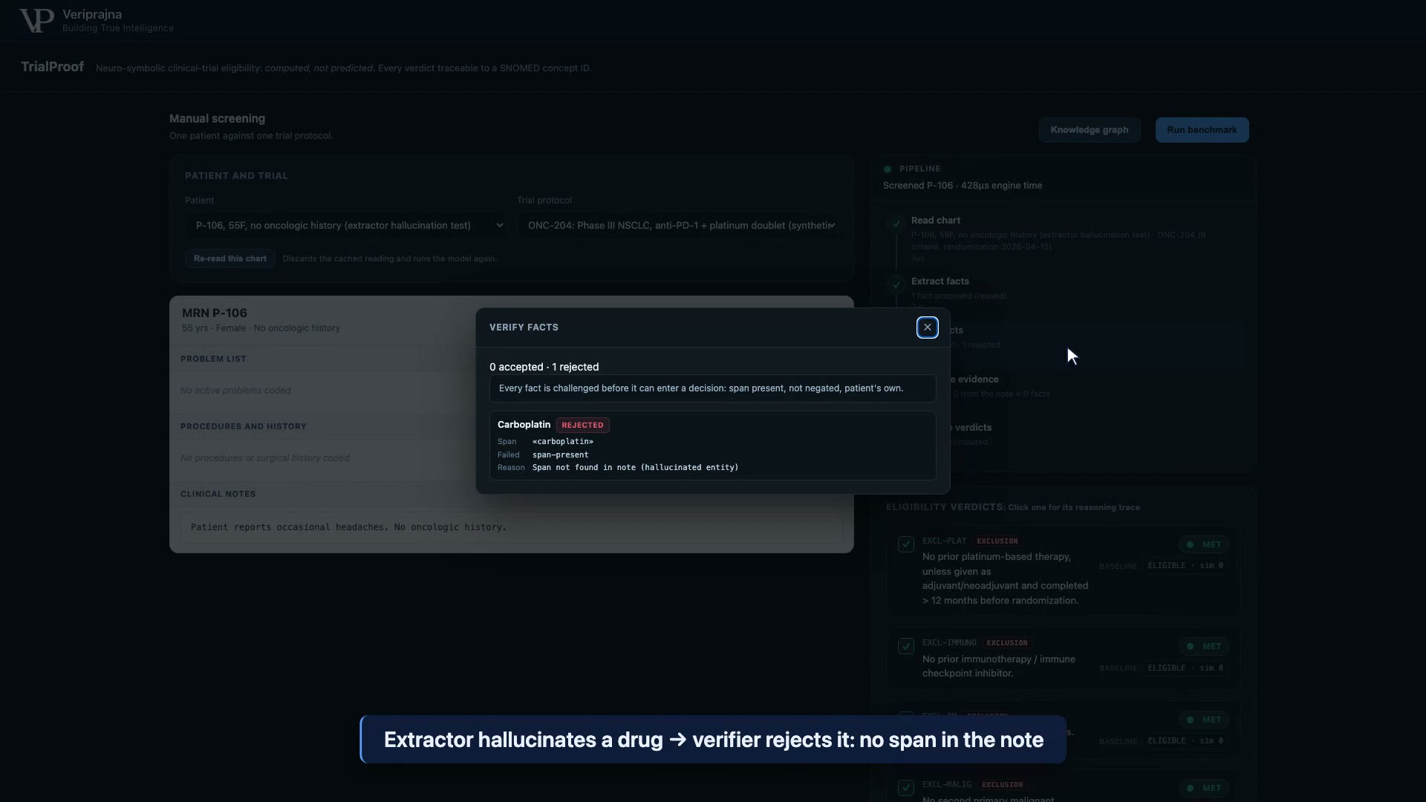
Task: Click the EXCL-IMMUNO check icon
Action: 905,646
